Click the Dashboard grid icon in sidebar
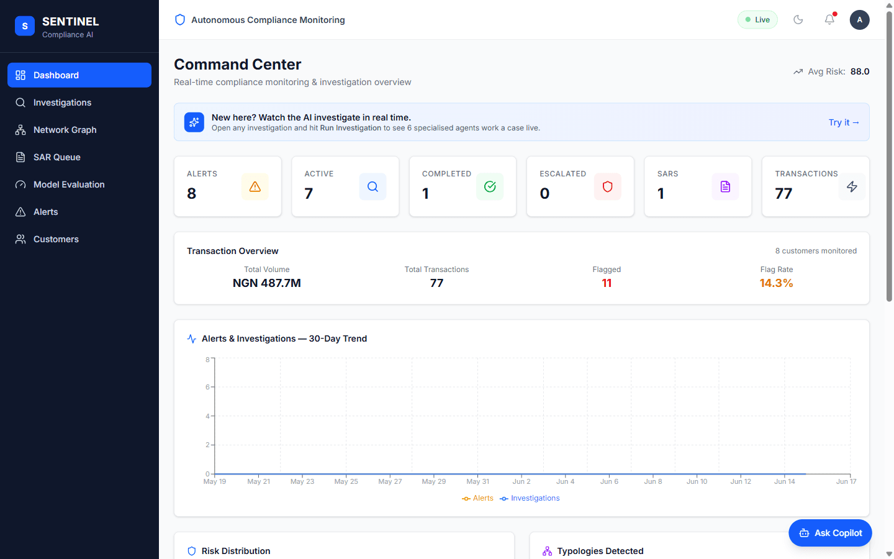The height and width of the screenshot is (559, 894). (x=20, y=75)
